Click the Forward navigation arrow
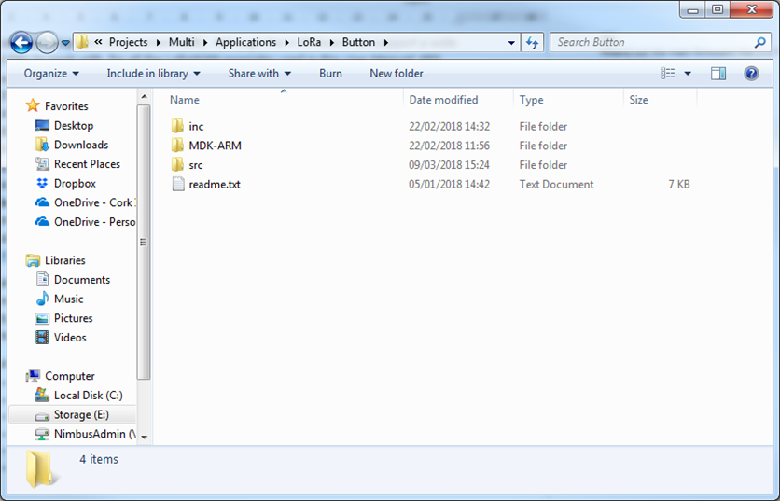 pos(48,43)
